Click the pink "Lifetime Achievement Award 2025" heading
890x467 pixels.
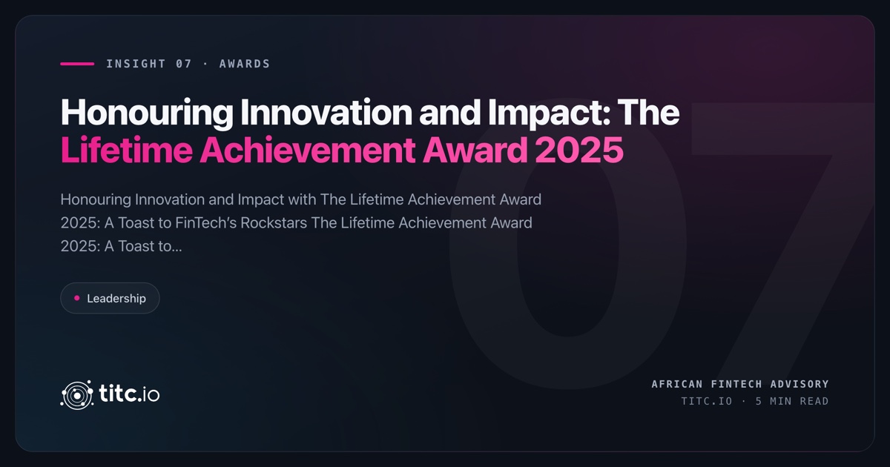point(342,150)
